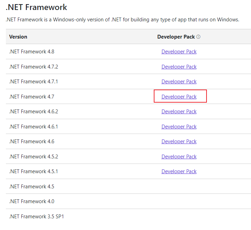Select the ".NET Framework 4.7.1" version cell
Viewport: 251px width, 230px height.
coord(33,82)
